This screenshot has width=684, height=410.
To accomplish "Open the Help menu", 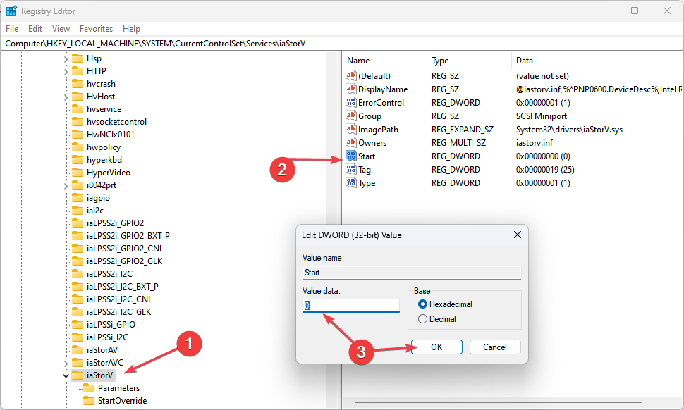I will 131,29.
